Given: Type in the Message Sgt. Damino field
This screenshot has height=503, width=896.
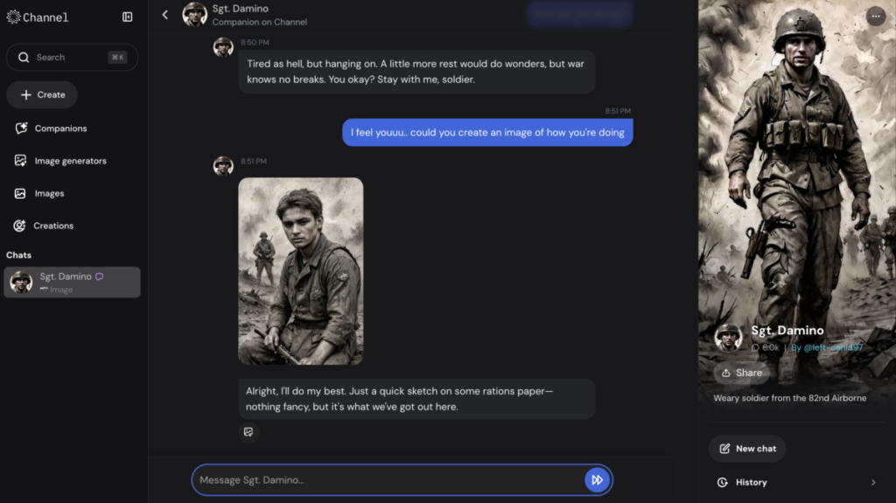Looking at the screenshot, I should tap(385, 479).
